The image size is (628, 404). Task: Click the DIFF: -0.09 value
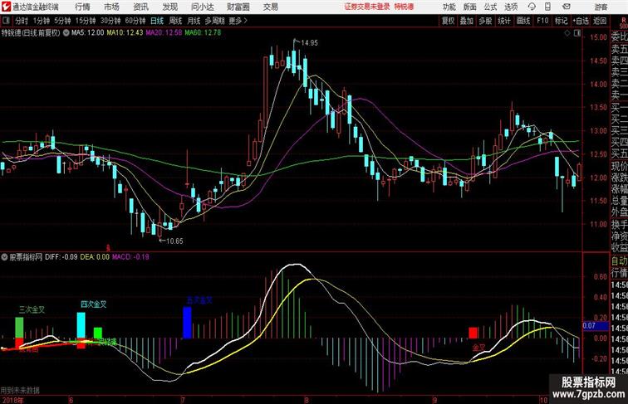(x=61, y=257)
